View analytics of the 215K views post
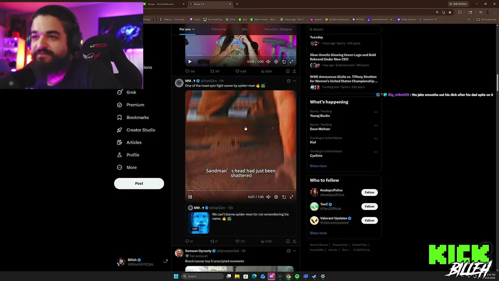Image resolution: width=499 pixels, height=281 pixels. coord(266,241)
